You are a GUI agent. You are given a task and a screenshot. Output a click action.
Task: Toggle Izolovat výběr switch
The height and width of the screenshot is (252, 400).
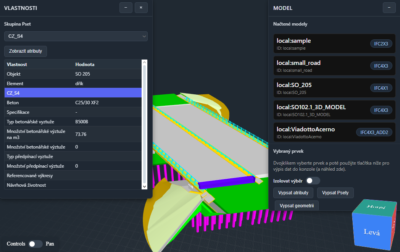pos(313,181)
